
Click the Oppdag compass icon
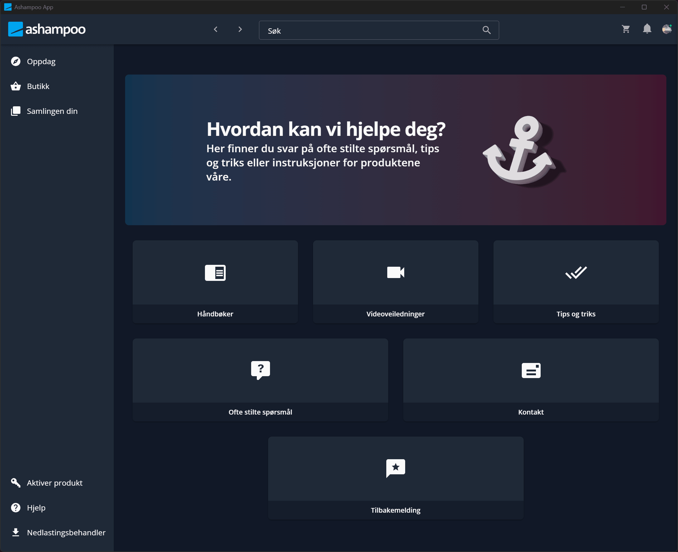click(x=16, y=61)
